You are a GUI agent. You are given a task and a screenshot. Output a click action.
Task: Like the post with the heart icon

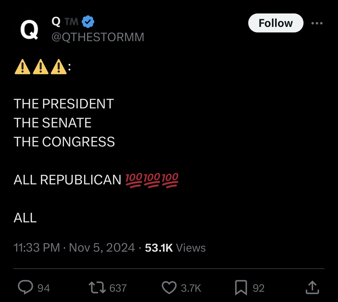[169, 288]
